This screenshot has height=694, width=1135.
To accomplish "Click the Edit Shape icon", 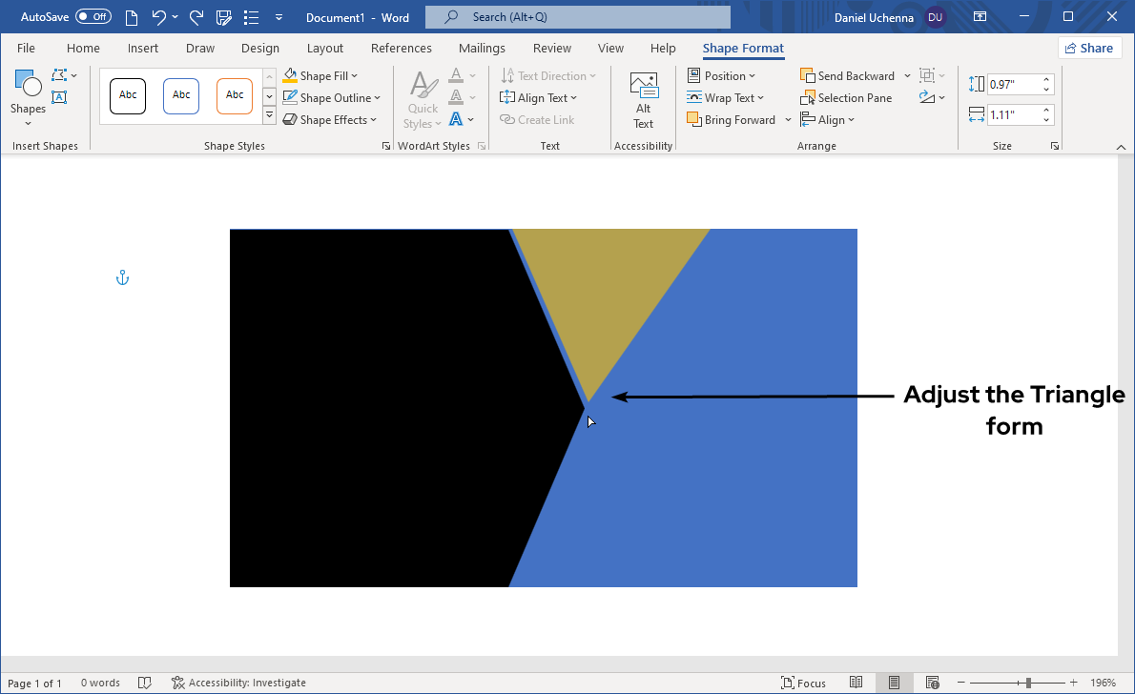I will click(x=59, y=75).
